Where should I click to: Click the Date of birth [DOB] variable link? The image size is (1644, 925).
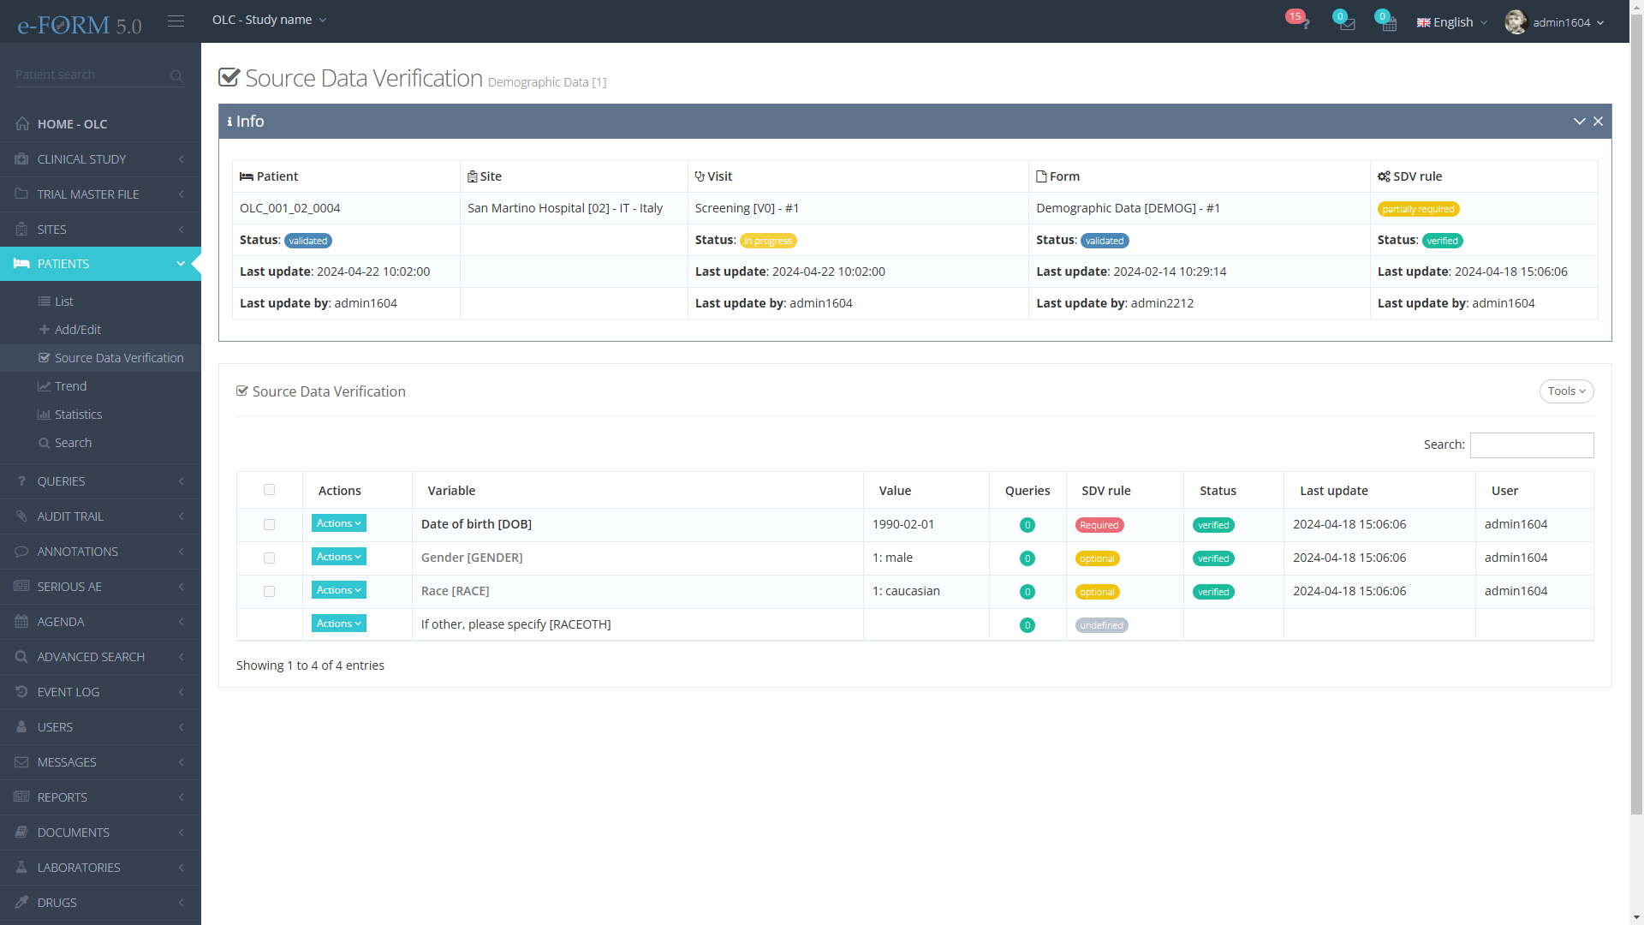(x=476, y=524)
